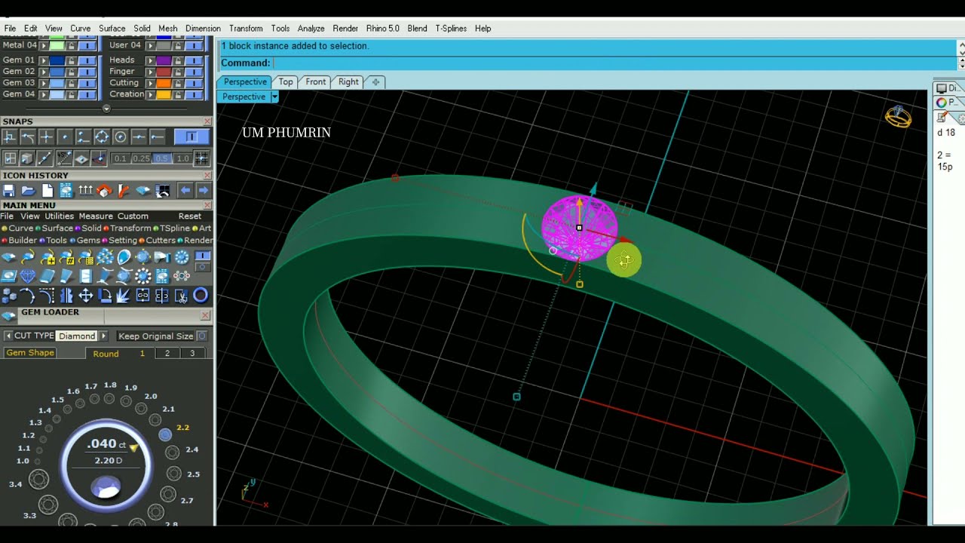Switch to the Right viewport tab
This screenshot has width=965, height=543.
[x=348, y=81]
